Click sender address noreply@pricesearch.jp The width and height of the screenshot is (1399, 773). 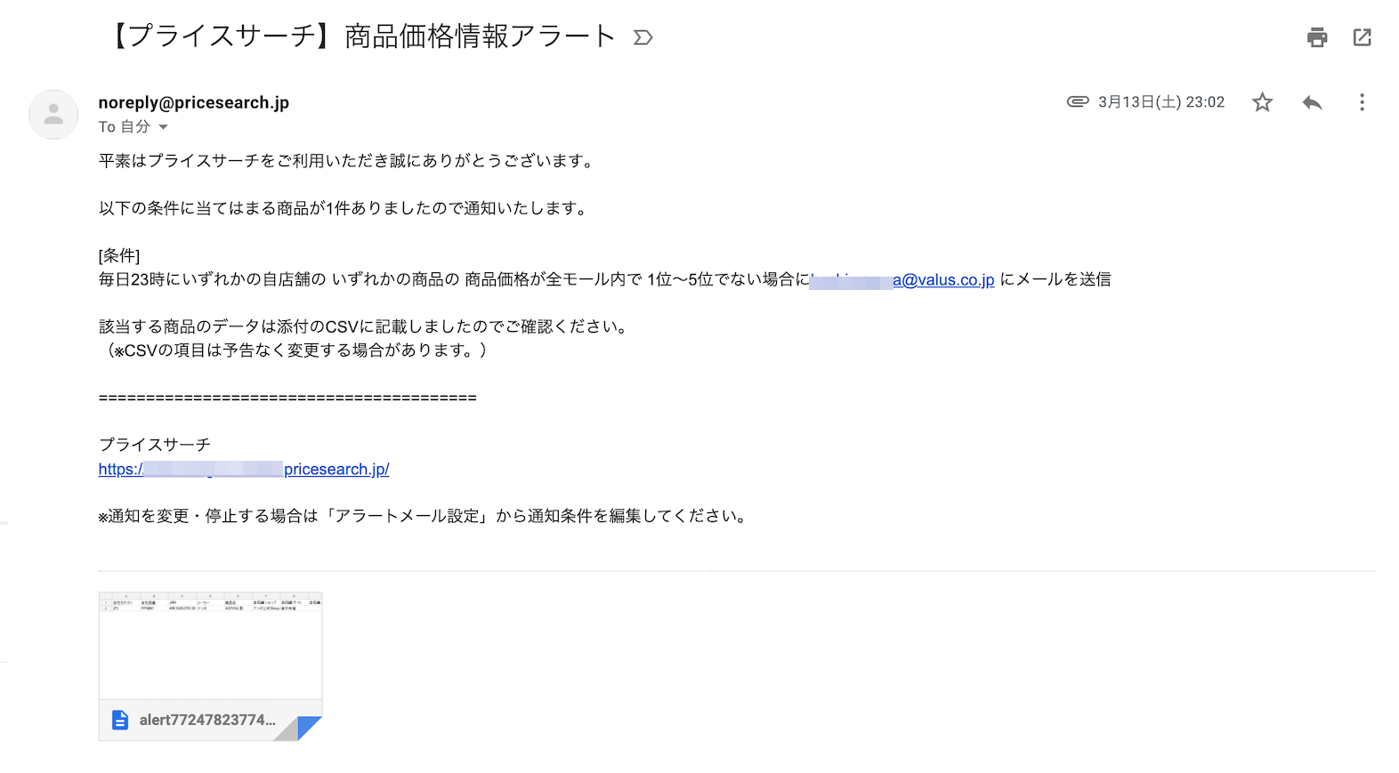pyautogui.click(x=194, y=102)
